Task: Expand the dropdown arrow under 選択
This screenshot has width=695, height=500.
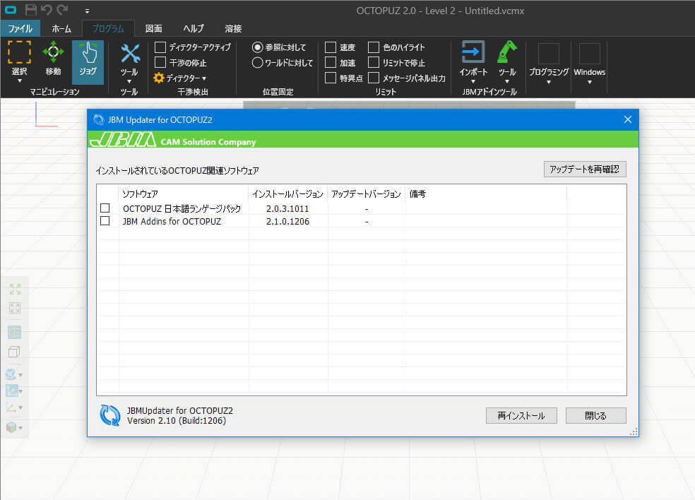Action: coord(20,81)
